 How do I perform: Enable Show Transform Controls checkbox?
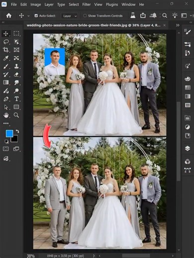tap(85, 16)
